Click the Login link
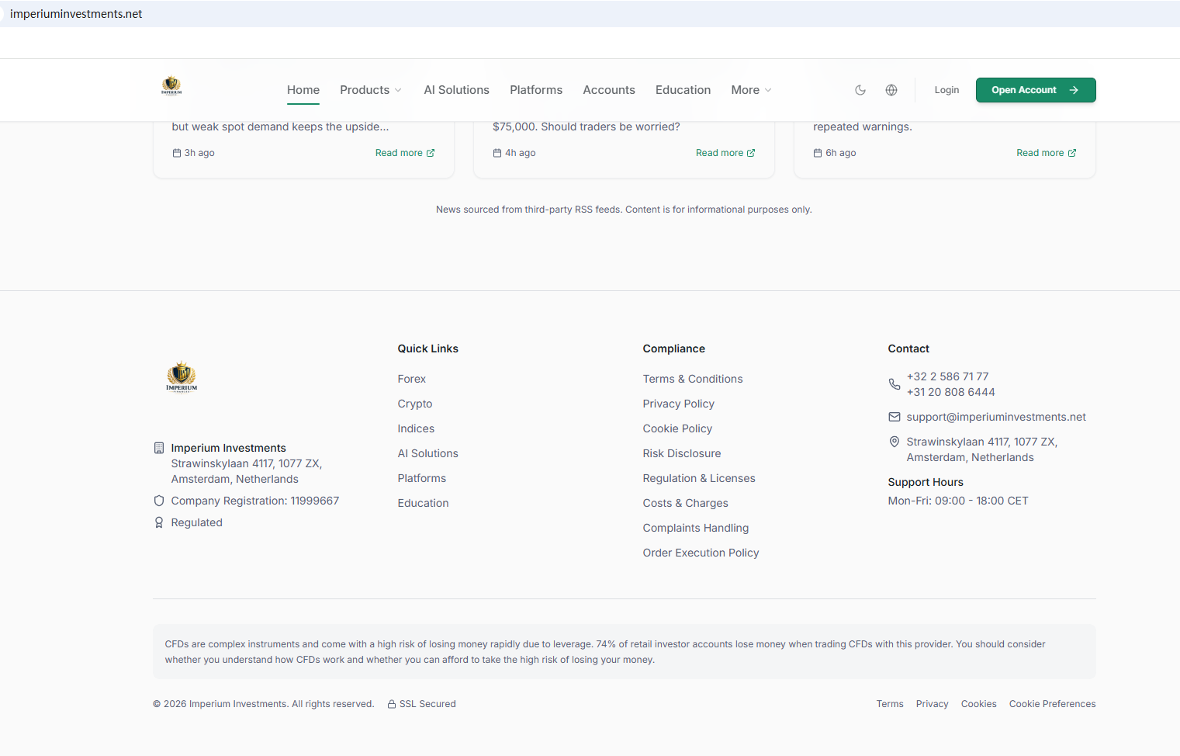The height and width of the screenshot is (756, 1180). click(946, 90)
